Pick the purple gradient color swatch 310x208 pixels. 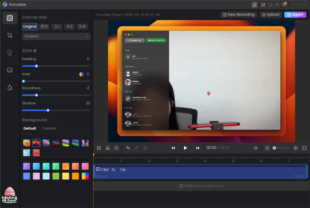(26, 166)
